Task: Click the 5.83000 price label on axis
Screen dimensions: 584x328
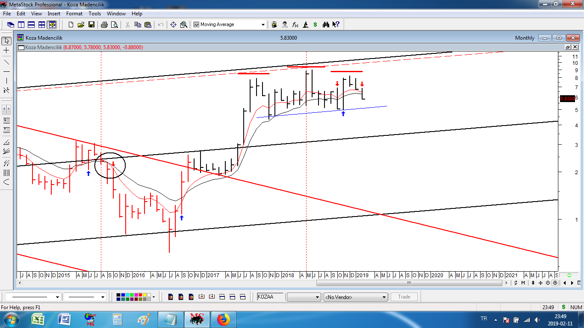Action: (x=567, y=99)
